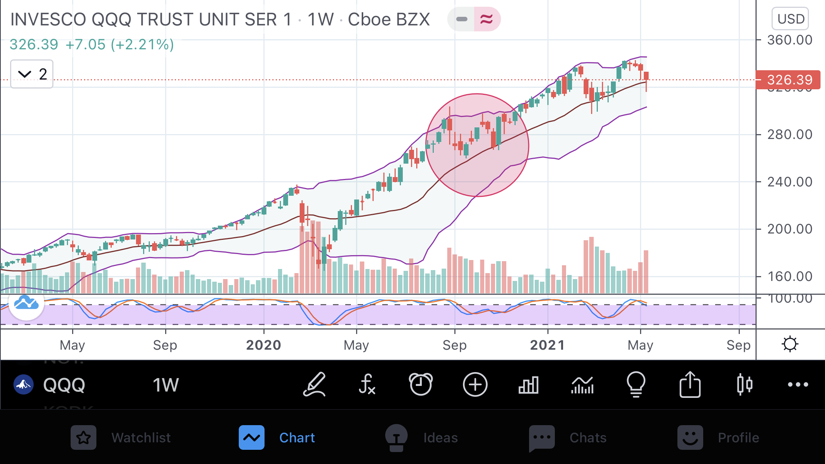Tap the stochastic oscillator pane
The height and width of the screenshot is (464, 825).
(x=378, y=312)
